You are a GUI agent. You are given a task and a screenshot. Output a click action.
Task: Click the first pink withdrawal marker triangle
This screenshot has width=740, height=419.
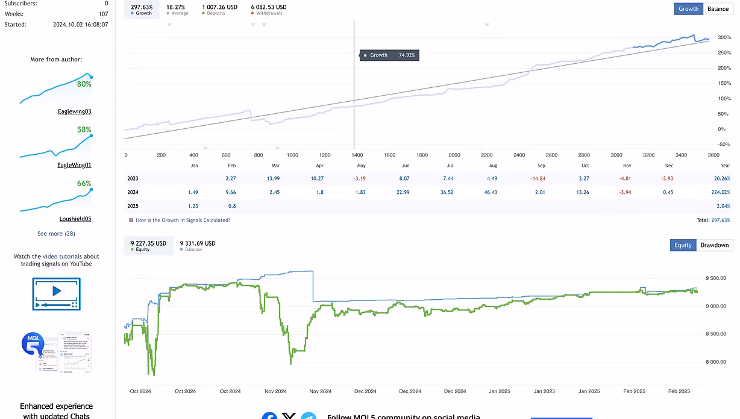pos(169,25)
